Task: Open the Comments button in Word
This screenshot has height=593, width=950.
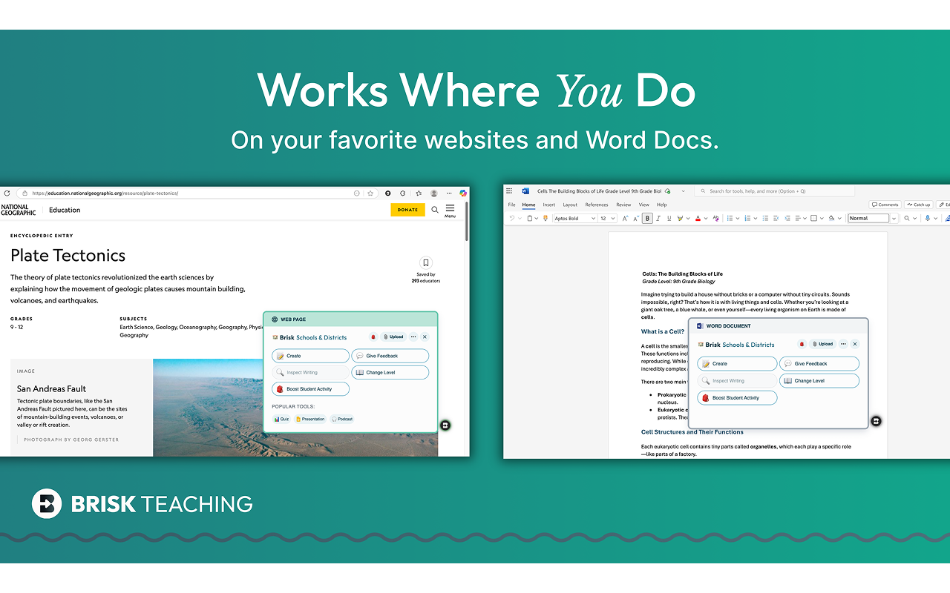Action: 885,205
